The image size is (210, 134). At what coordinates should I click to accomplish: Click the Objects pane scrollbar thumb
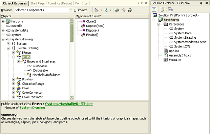pos(71,33)
